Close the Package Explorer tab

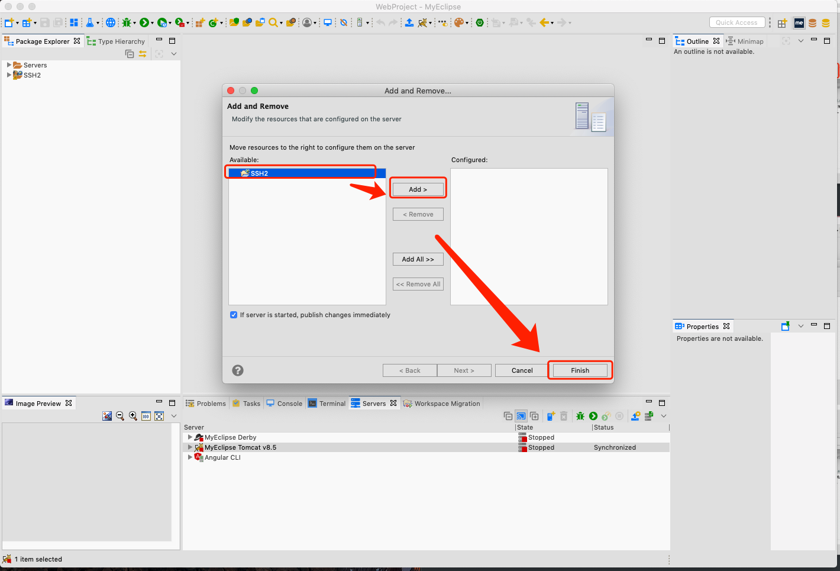(77, 41)
